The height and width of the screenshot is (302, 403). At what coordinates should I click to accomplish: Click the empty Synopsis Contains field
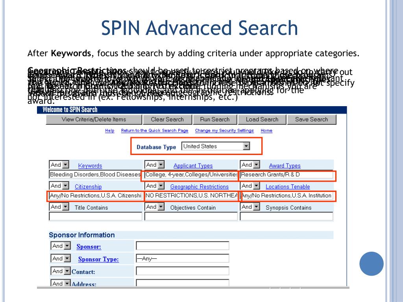287,217
